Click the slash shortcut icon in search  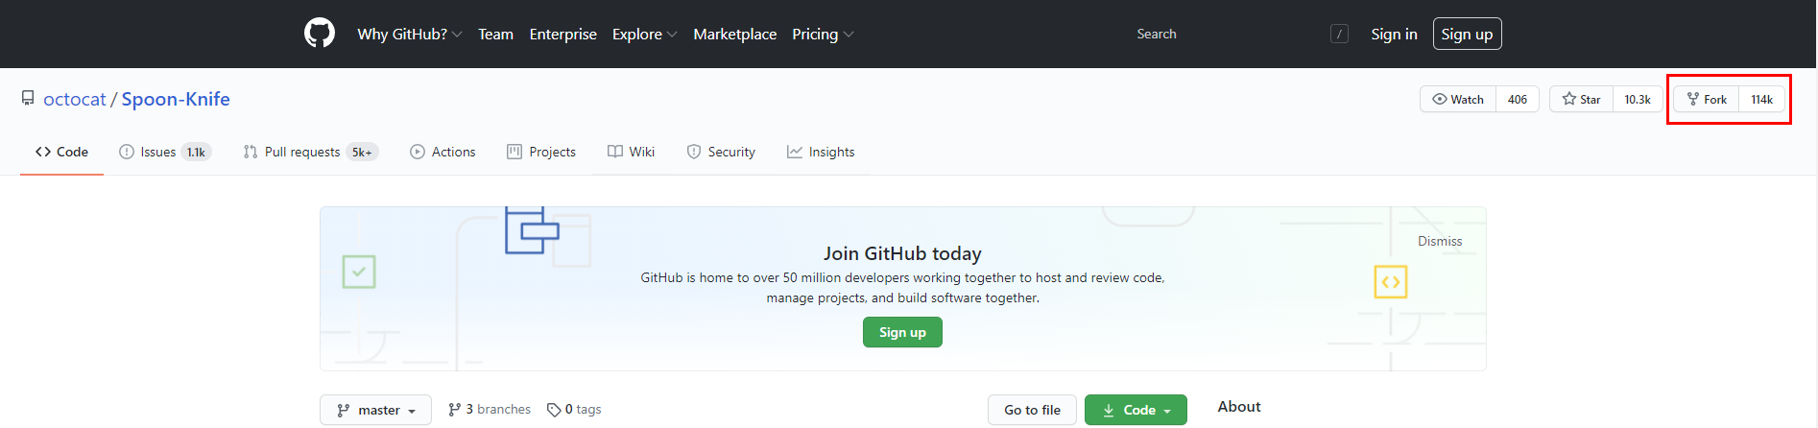[x=1339, y=34]
